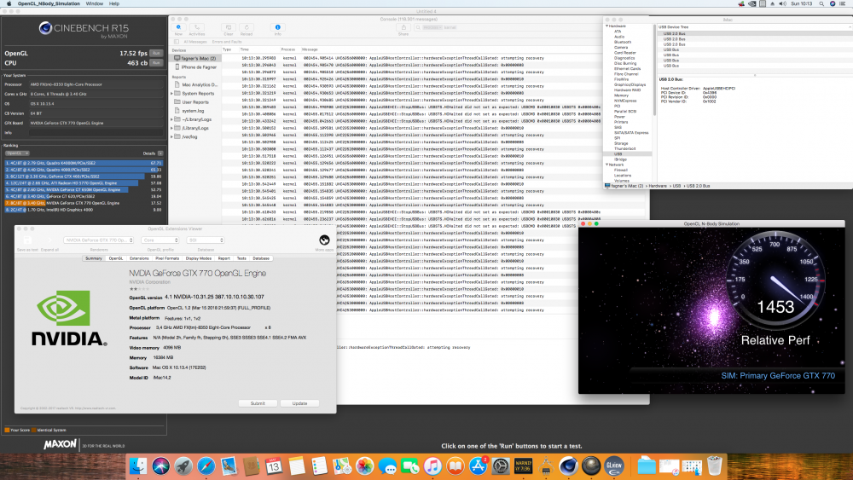Image resolution: width=853 pixels, height=480 pixels.
Task: Open iBooks from the Dock
Action: pos(456,466)
